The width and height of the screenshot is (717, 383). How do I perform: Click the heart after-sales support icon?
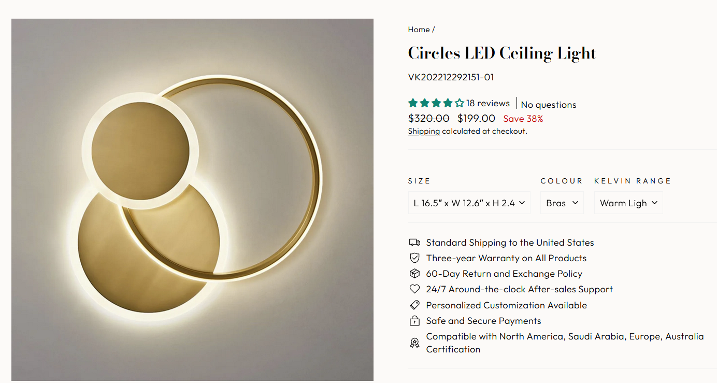(x=414, y=289)
